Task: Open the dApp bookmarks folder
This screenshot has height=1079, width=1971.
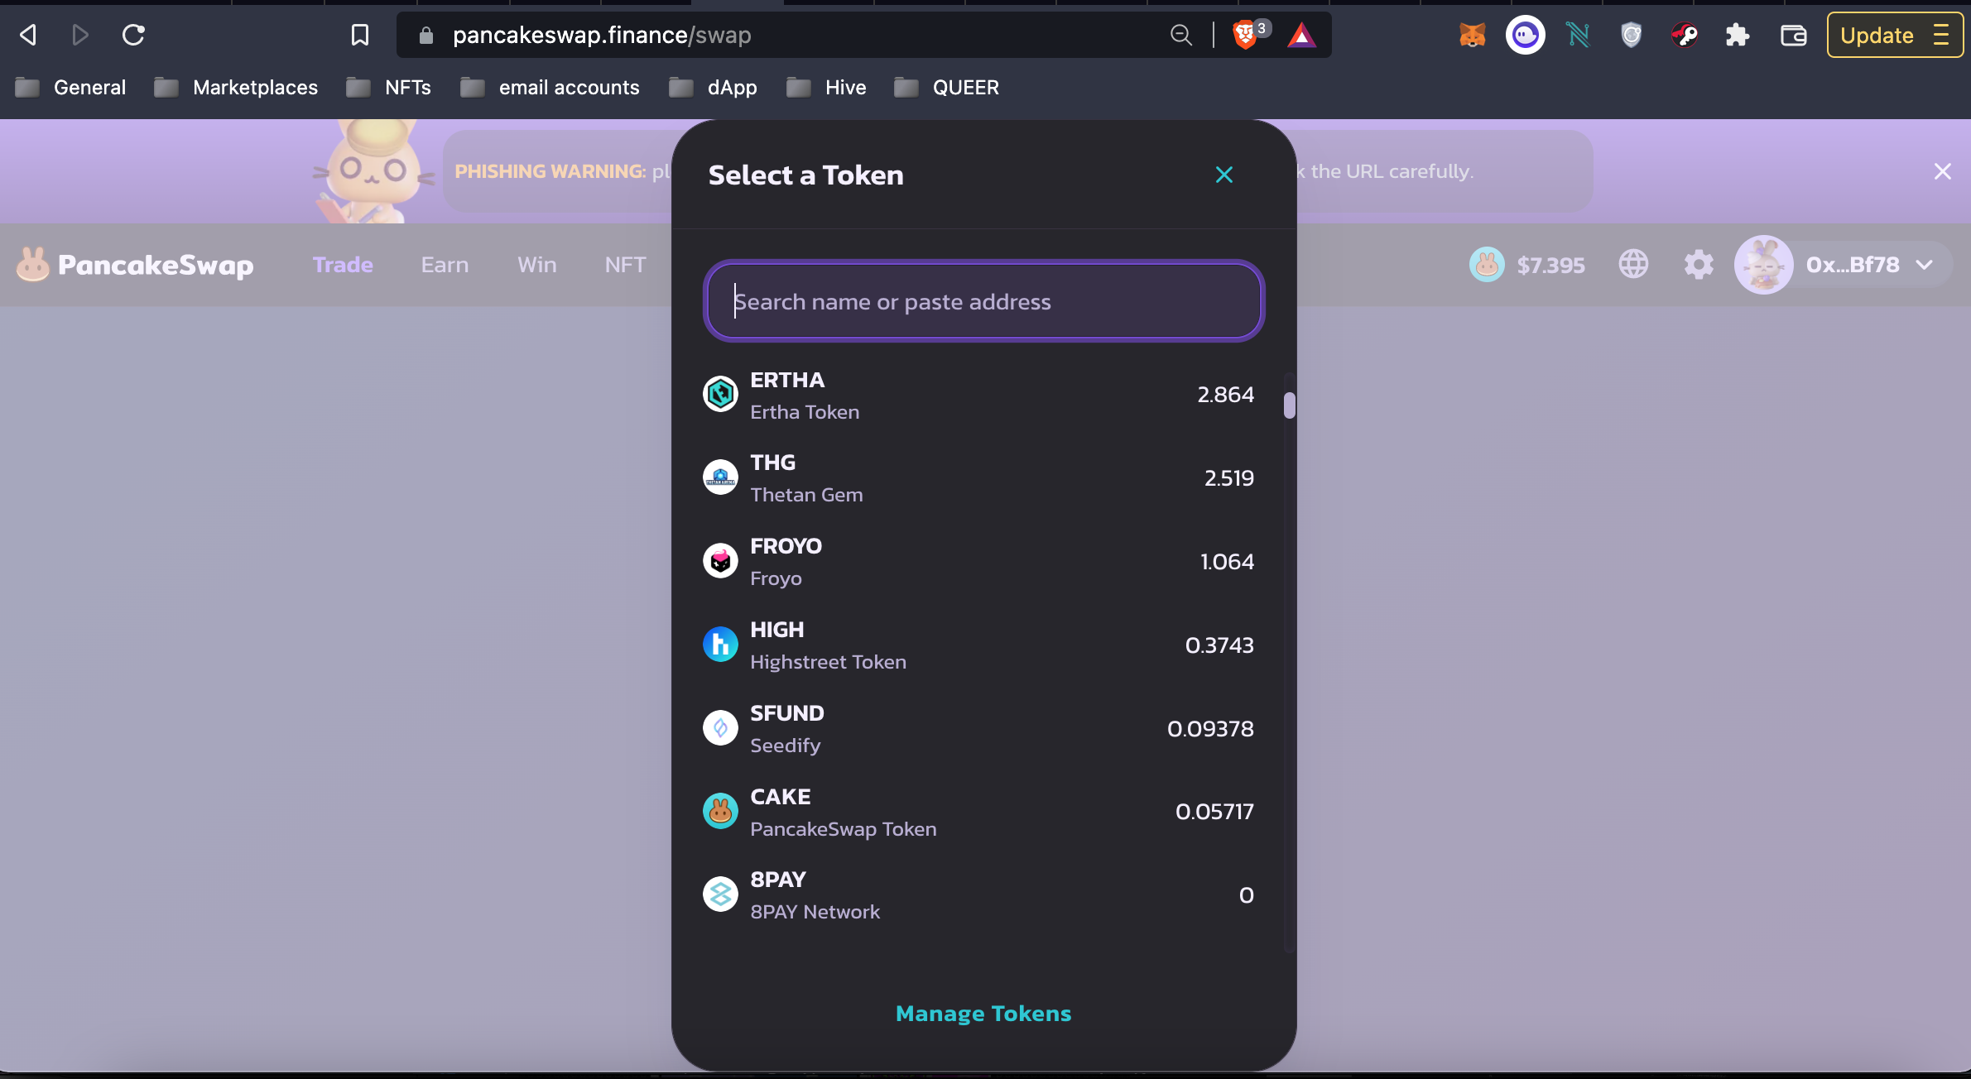Action: 713,88
